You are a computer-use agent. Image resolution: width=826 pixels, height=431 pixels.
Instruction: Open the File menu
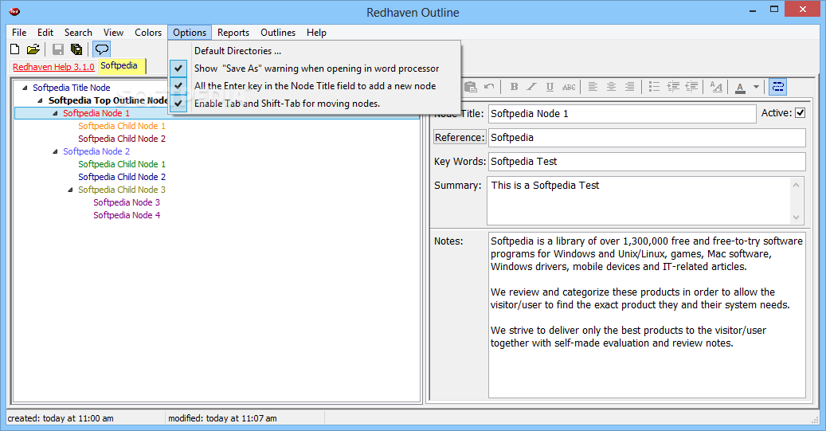[19, 33]
